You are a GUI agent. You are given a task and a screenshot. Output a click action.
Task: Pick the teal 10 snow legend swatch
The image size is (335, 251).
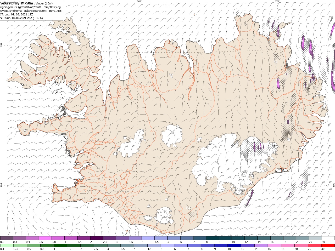[238, 238]
